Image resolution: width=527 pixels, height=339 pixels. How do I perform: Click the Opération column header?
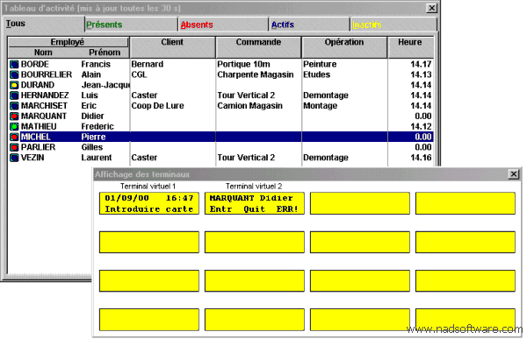344,47
